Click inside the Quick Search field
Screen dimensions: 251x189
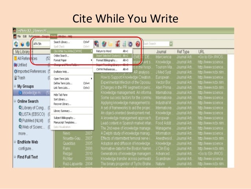point(156,43)
